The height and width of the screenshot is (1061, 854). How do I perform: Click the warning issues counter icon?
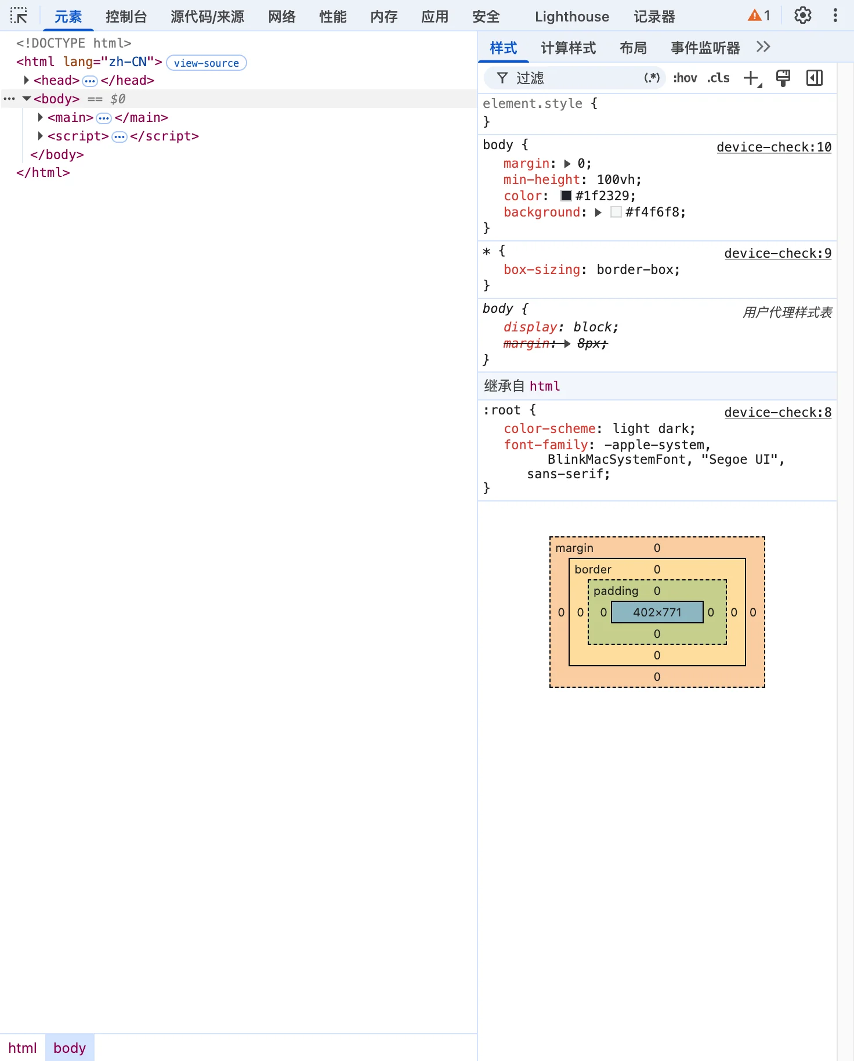[759, 16]
